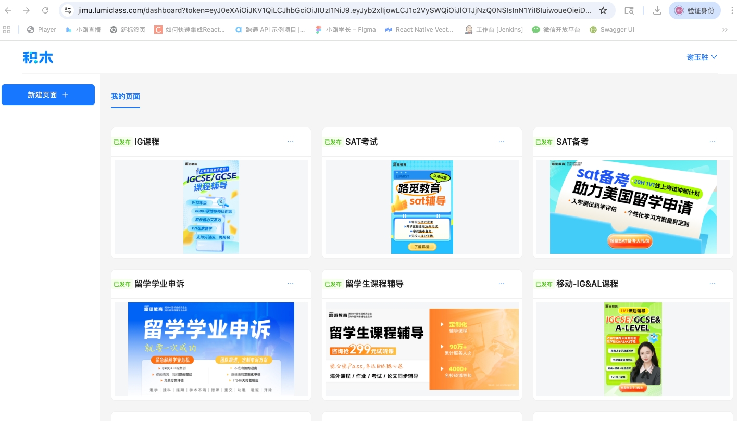Click the apps grid icon on the bookmarks bar
Image resolution: width=737 pixels, height=421 pixels.
pos(7,30)
